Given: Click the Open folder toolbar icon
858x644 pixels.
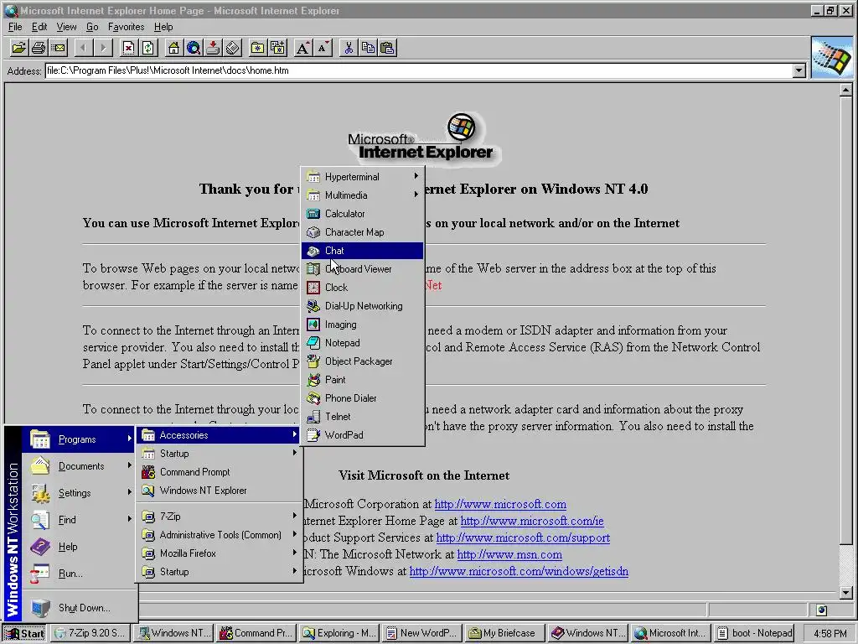Looking at the screenshot, I should (18, 48).
